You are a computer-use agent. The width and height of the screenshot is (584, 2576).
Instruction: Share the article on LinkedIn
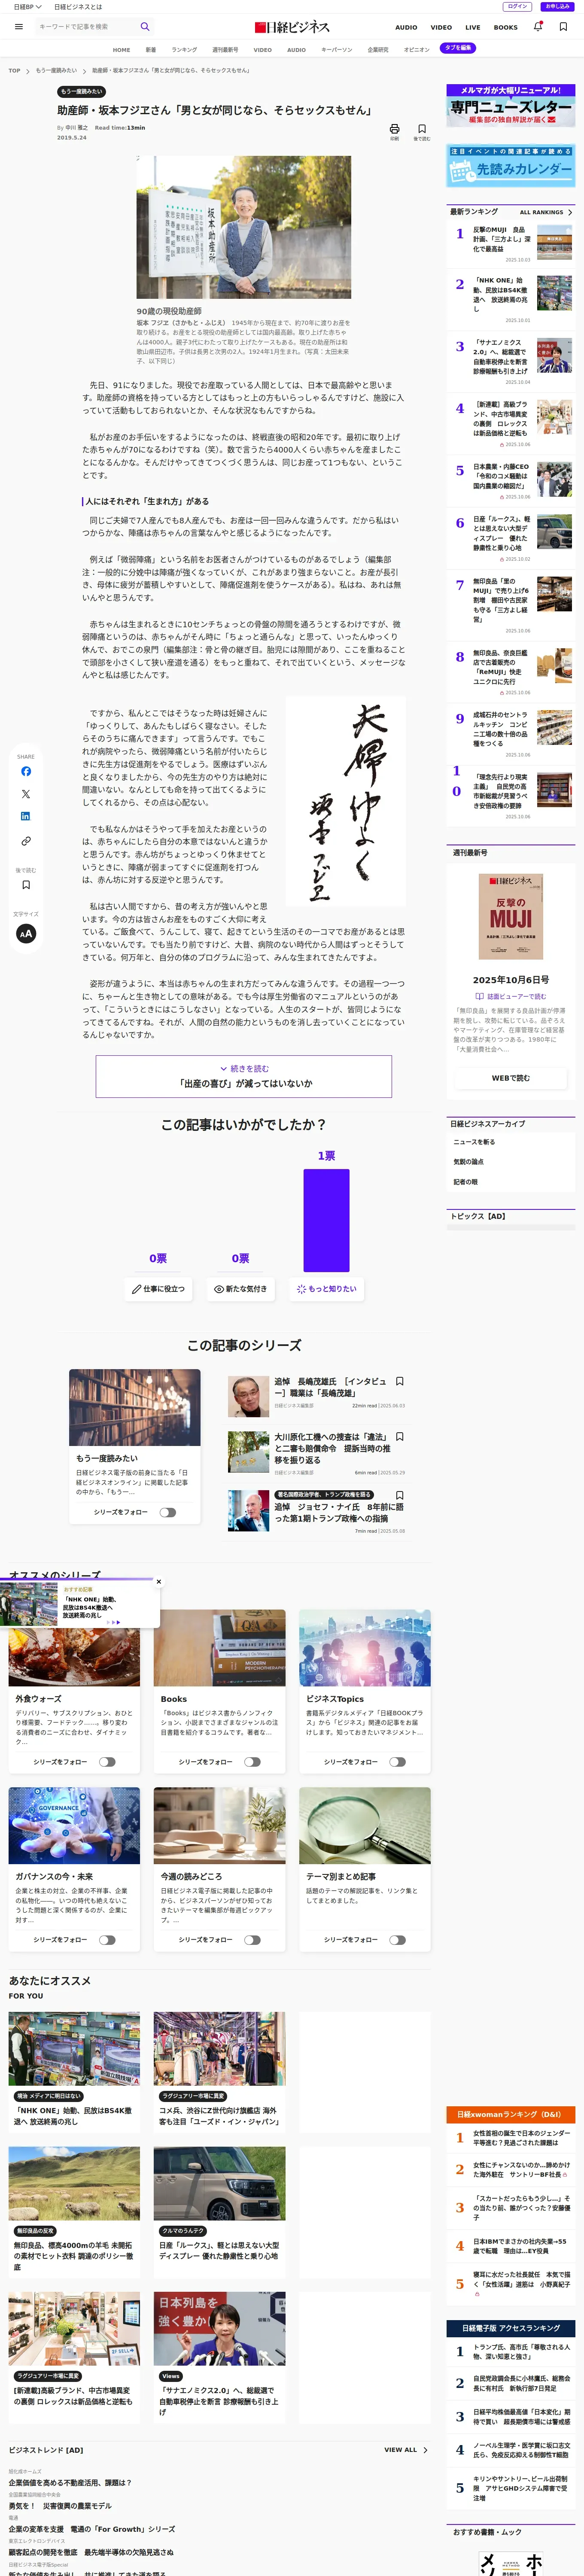[x=26, y=817]
